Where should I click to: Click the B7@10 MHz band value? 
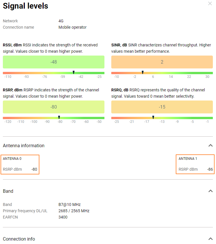70,204
